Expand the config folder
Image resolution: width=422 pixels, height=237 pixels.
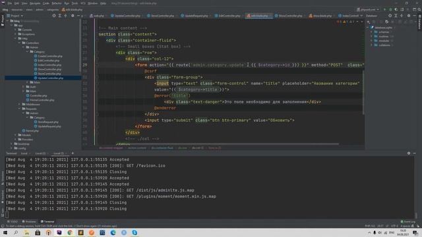point(12,148)
